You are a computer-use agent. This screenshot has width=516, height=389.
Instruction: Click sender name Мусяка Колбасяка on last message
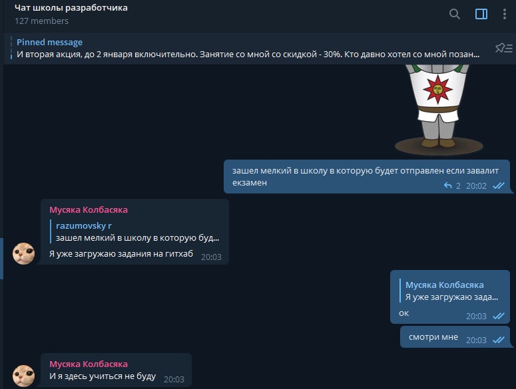(x=89, y=364)
